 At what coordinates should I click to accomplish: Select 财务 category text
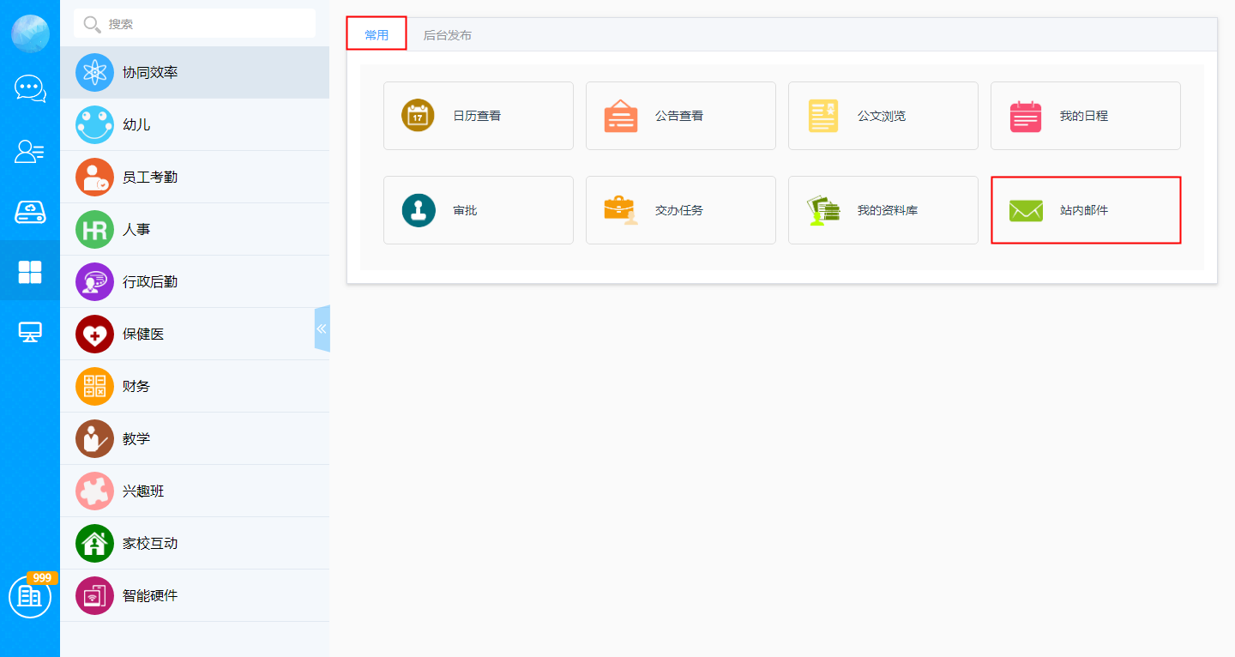136,386
